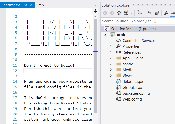This screenshot has width=175, height=124.
Task: Click the Collapse All icon
Action: 157,13
